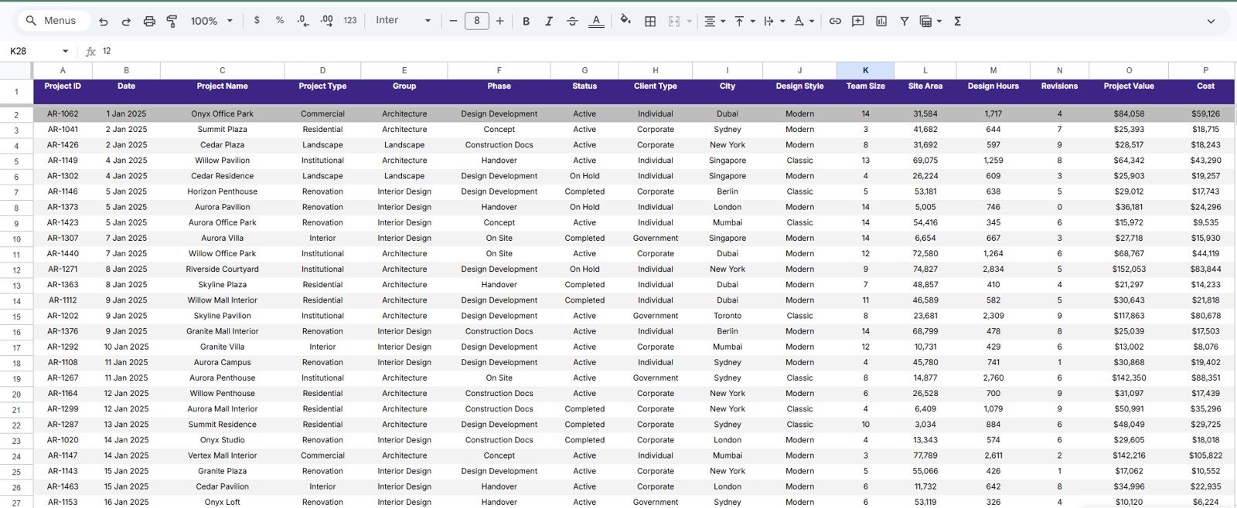
Task: Click the Merge cells icon
Action: coord(674,22)
